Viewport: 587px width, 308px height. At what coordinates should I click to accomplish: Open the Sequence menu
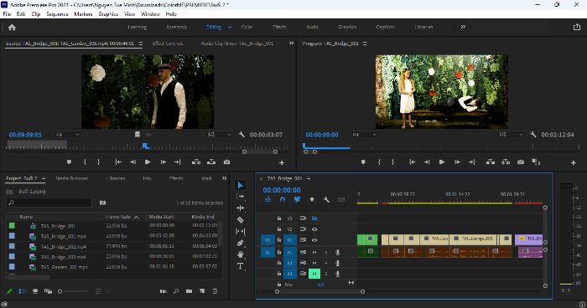pos(57,14)
